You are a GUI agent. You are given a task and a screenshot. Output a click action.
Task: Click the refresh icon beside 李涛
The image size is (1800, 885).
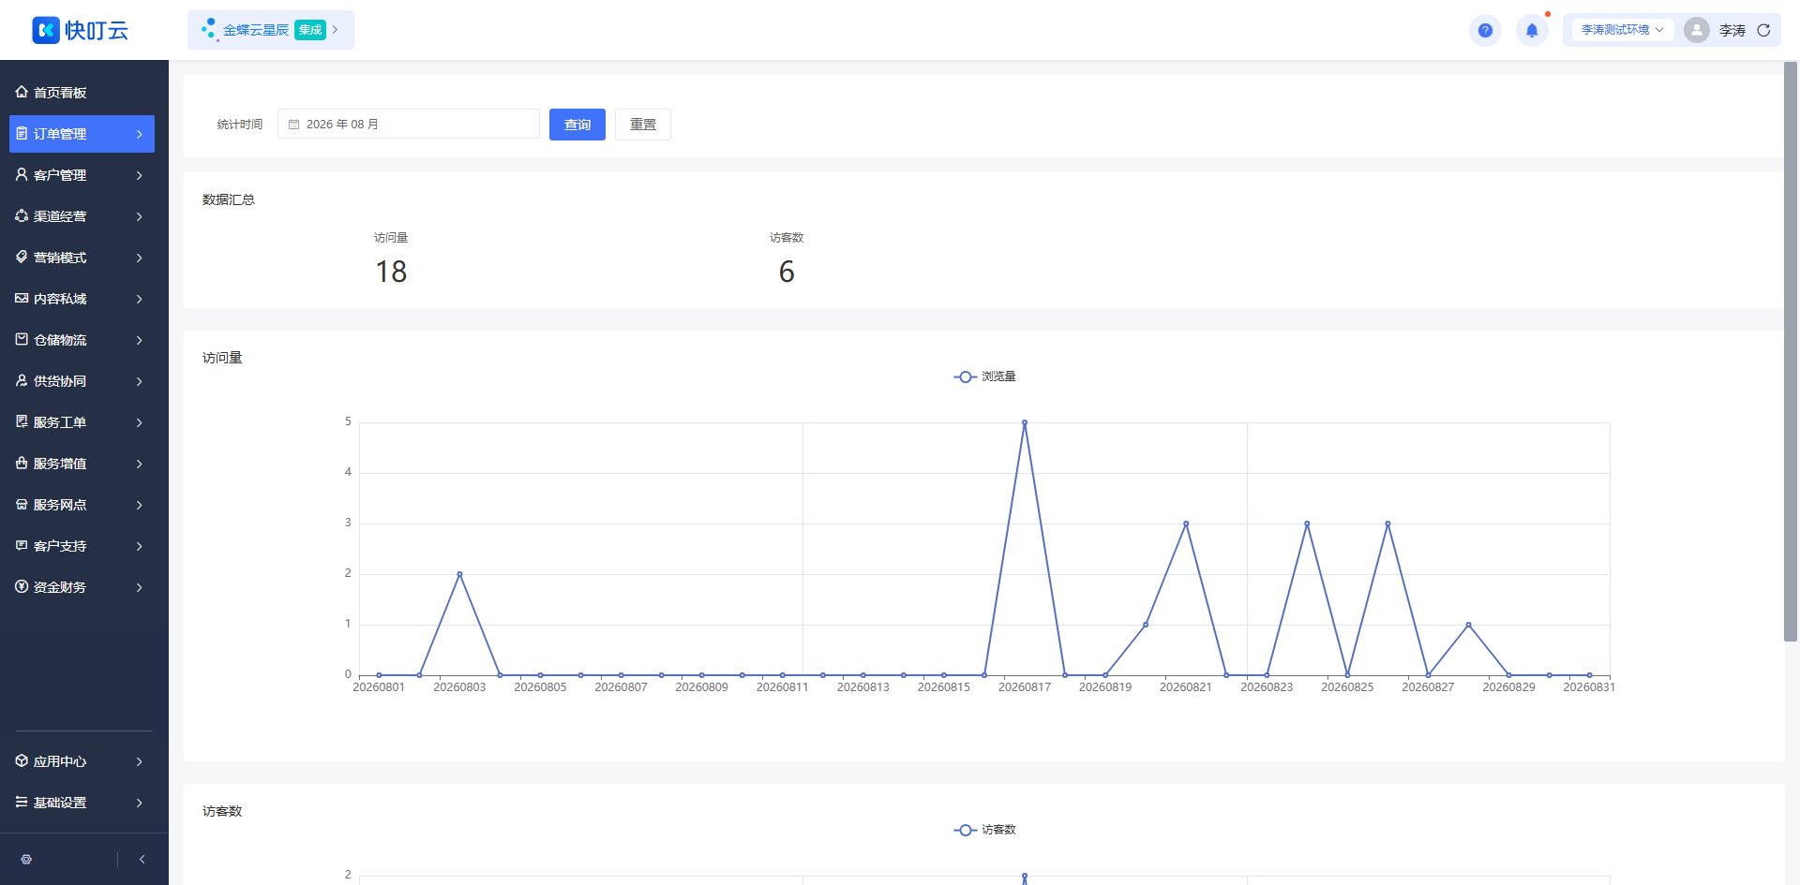coord(1763,30)
